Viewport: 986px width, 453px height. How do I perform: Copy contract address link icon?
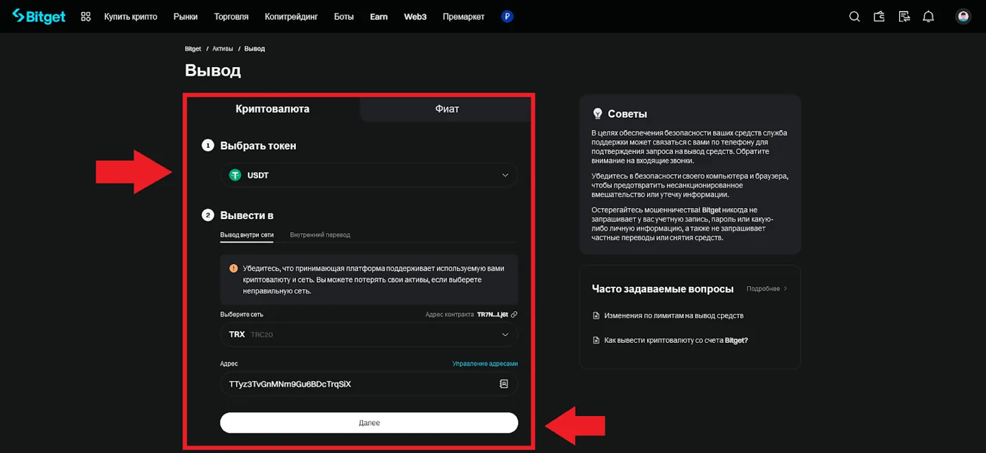[514, 315]
